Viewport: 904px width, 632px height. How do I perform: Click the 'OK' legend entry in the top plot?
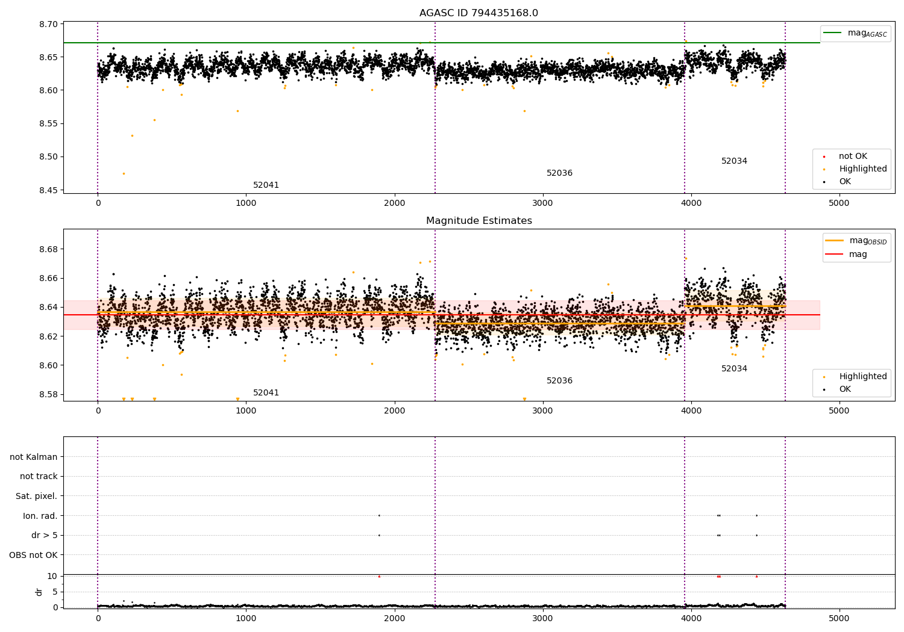click(838, 182)
